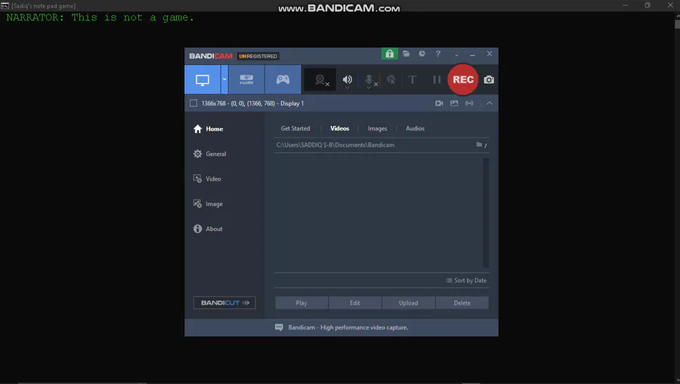
Task: Click the rectangle area selection icon
Action: coord(193,104)
